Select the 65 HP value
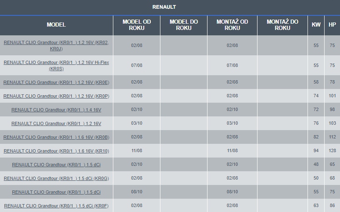Image resolution: width=340 pixels, height=212 pixels. point(332,165)
